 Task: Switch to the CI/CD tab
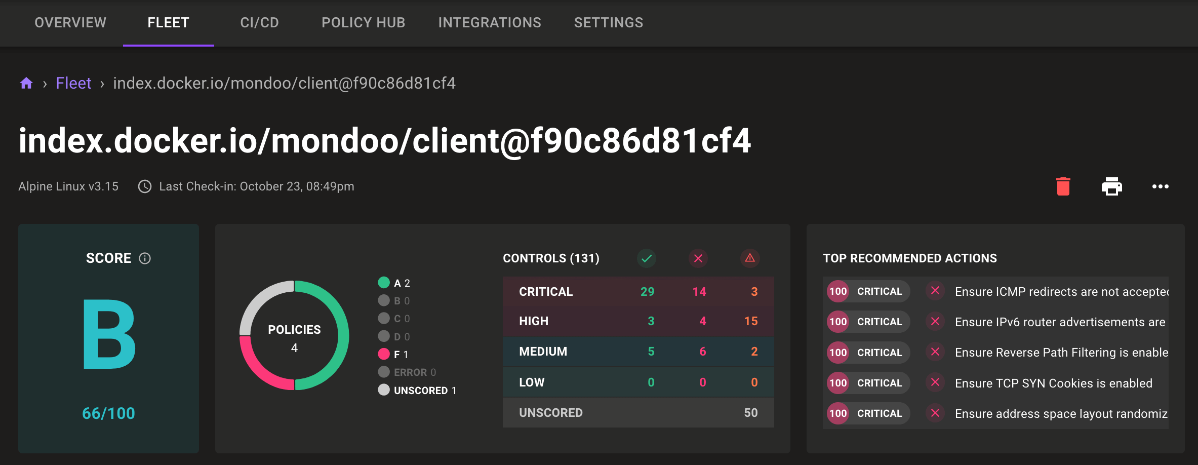pos(259,23)
